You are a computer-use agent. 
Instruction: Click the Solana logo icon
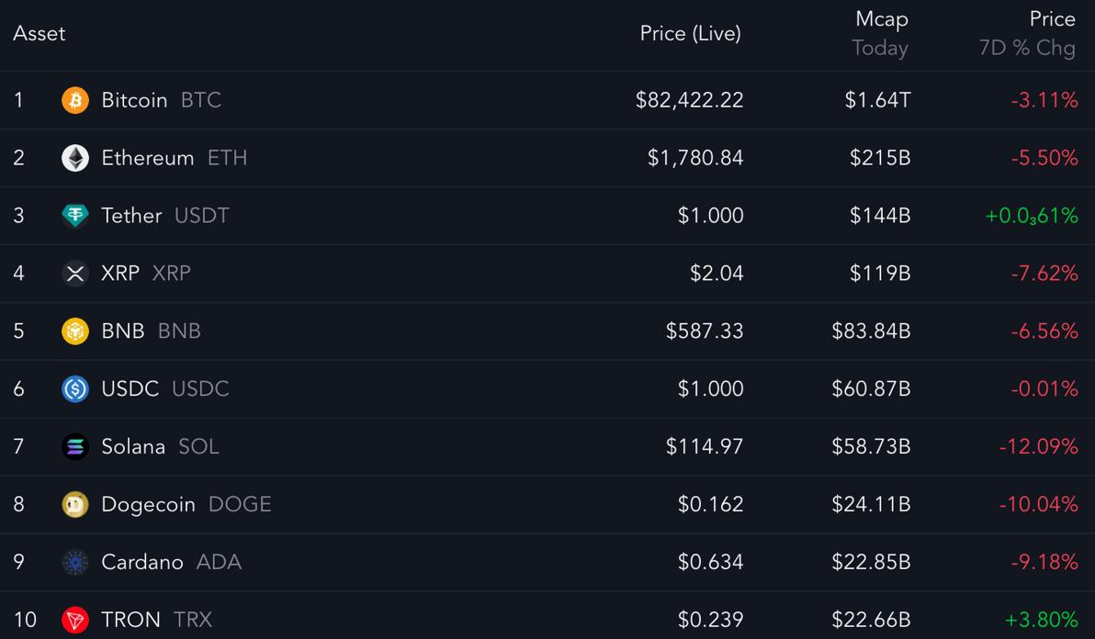point(75,447)
